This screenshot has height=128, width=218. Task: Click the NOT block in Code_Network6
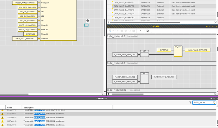(144, 53)
